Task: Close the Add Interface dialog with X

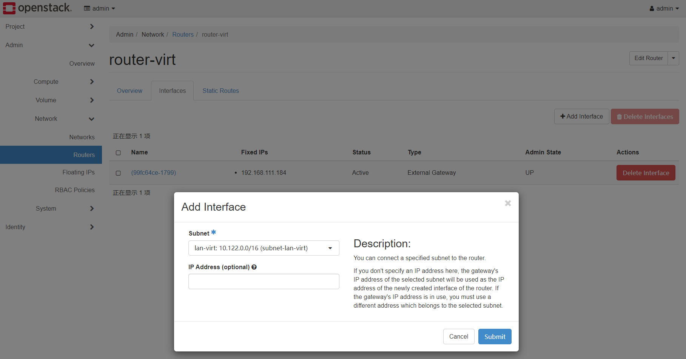Action: pos(508,203)
